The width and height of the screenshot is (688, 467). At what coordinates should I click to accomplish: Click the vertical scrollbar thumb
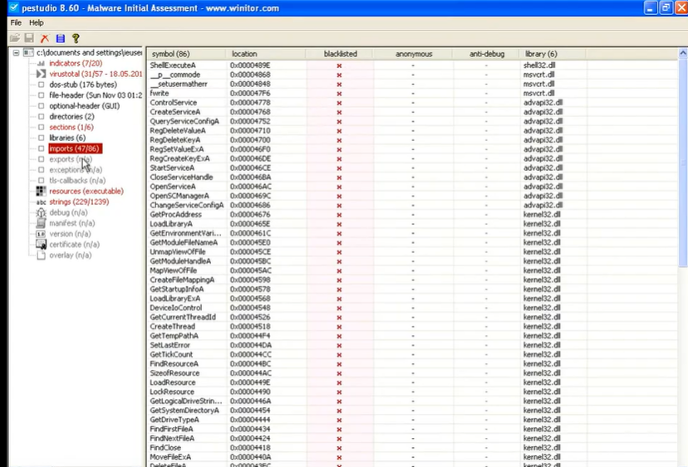(x=683, y=163)
